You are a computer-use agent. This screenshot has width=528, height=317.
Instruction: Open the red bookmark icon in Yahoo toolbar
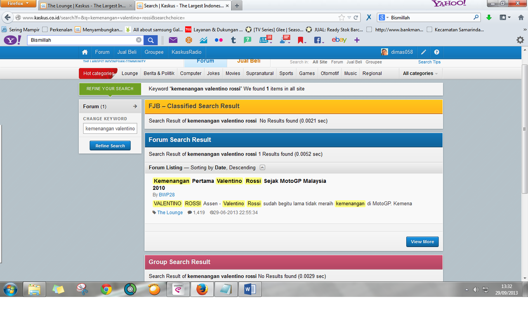[x=301, y=40]
